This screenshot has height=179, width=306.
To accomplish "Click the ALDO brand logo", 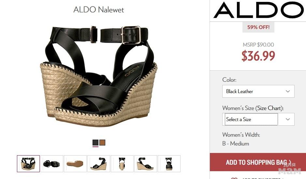I will coord(258,10).
